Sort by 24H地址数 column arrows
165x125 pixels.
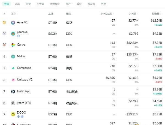tap(114, 14)
